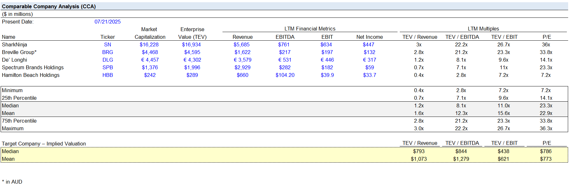This screenshot has height=189, width=571.
Task: Click Spectrum Brands TEV/EBIT 11x
Action: coord(504,67)
